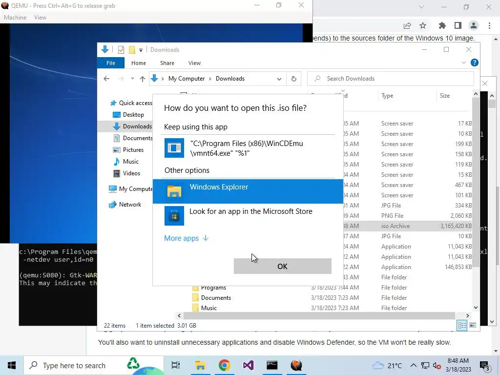
Task: Select the Programs folder row
Action: pos(332,288)
